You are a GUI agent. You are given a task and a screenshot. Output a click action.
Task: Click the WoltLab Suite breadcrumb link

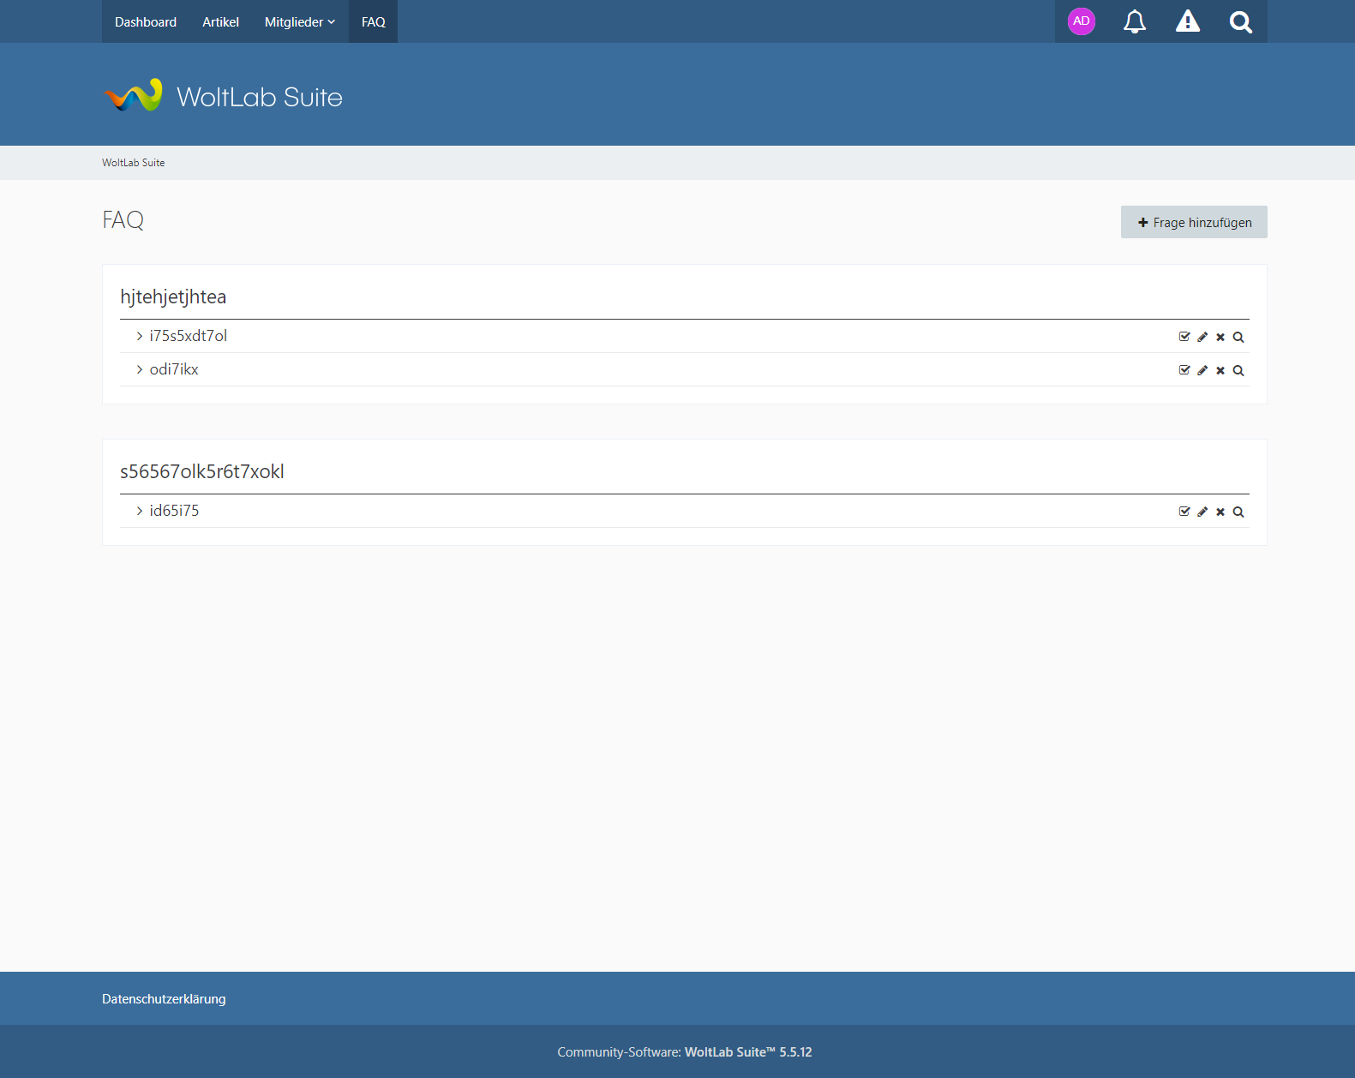[133, 163]
